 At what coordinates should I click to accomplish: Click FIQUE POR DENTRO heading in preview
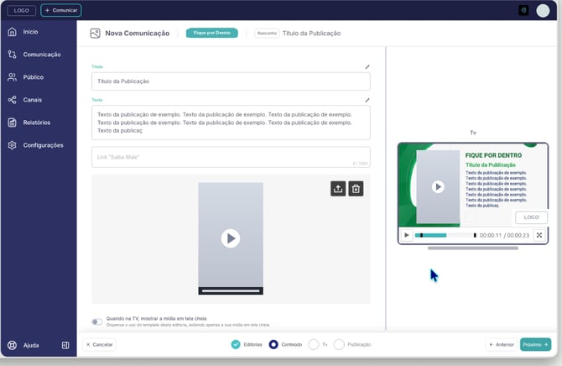point(493,155)
